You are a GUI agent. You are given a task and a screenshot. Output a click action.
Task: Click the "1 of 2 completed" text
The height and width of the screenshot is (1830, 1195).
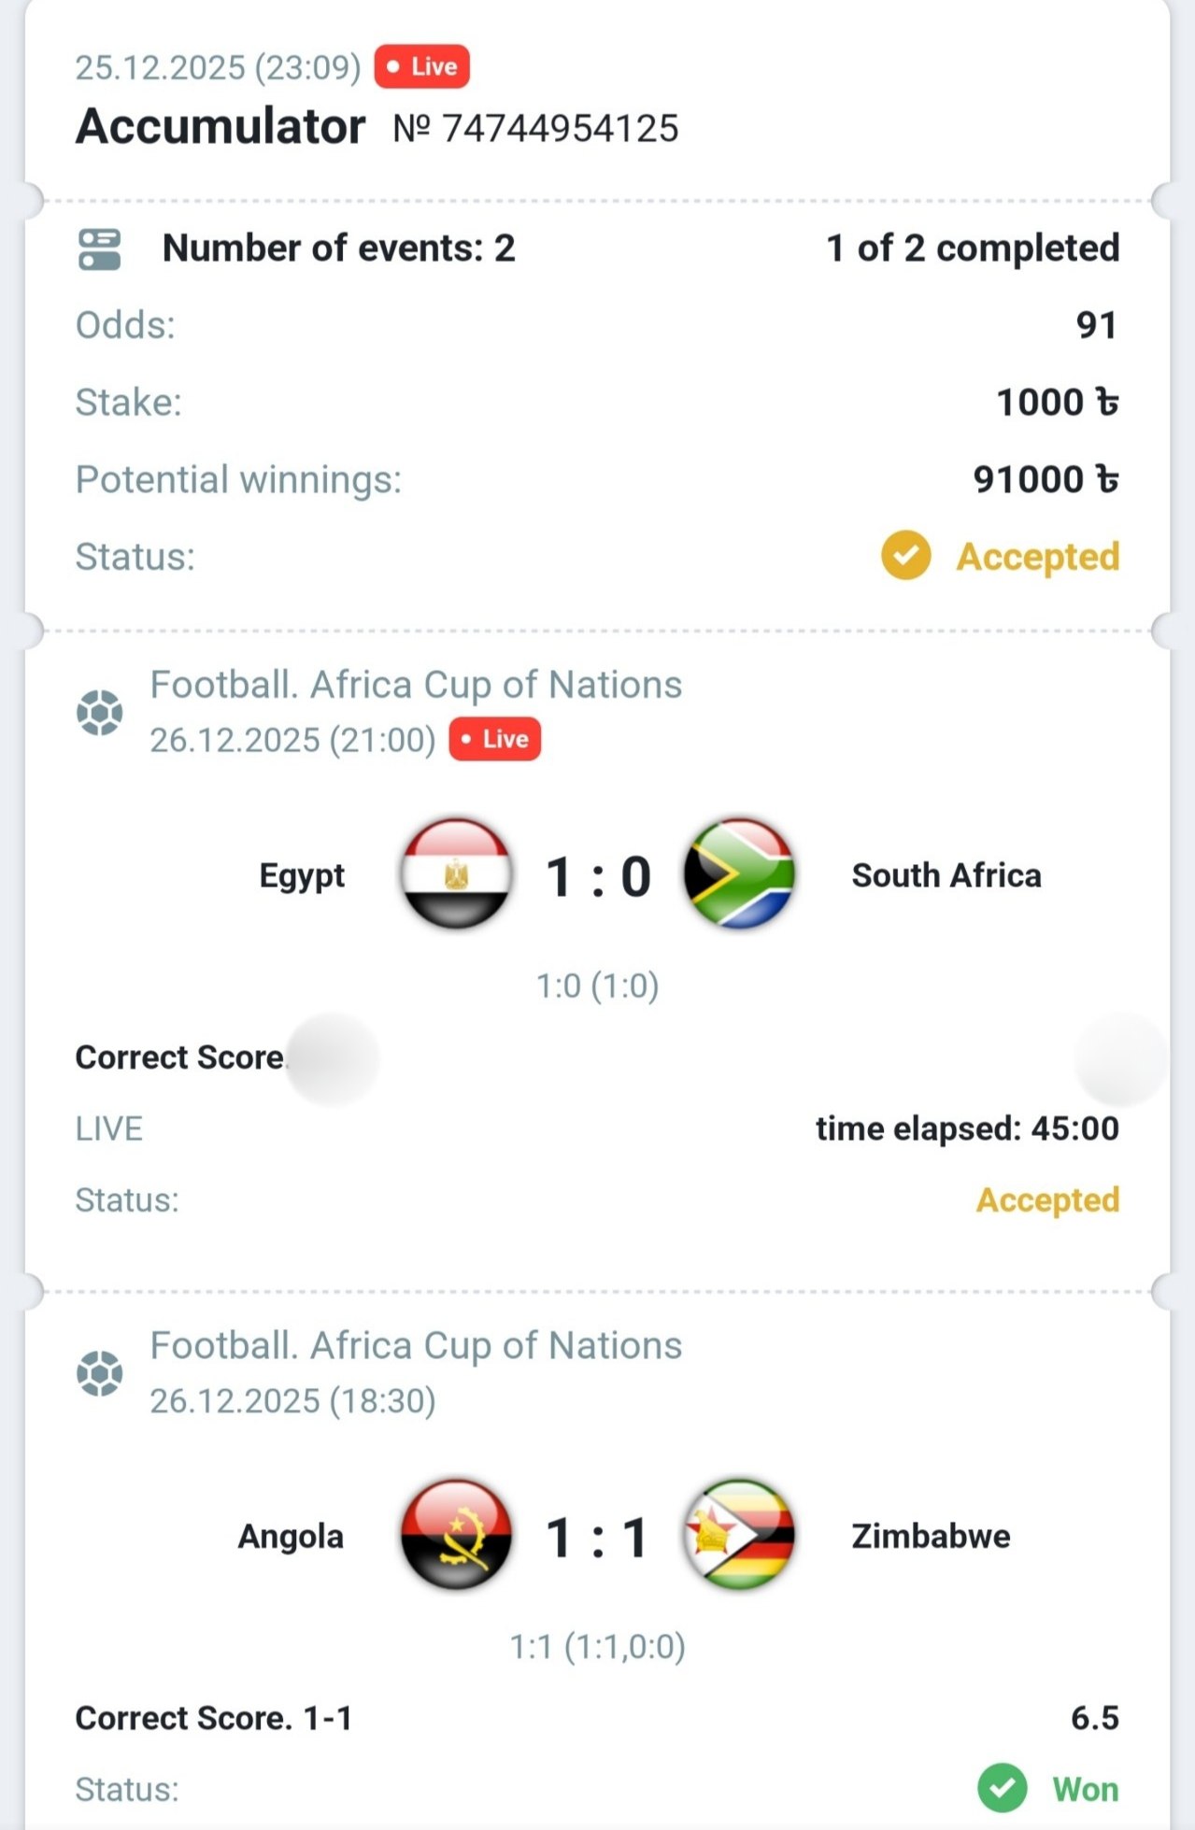pyautogui.click(x=973, y=248)
